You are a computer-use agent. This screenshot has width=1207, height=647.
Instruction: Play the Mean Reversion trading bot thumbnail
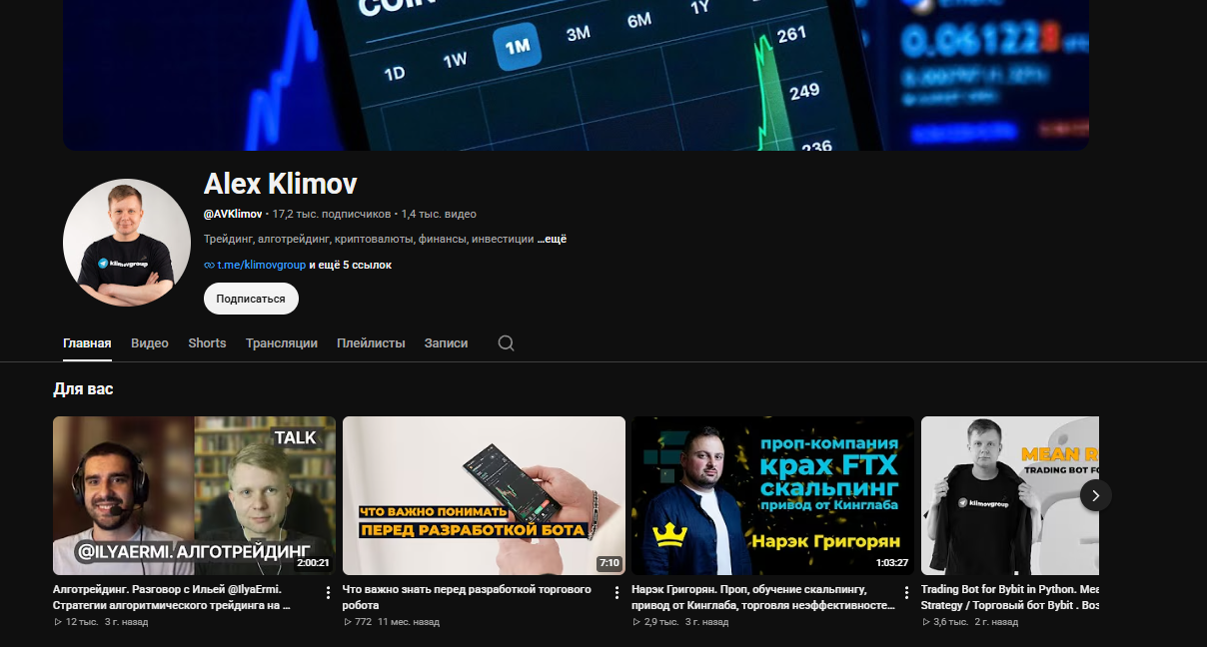pos(1009,495)
